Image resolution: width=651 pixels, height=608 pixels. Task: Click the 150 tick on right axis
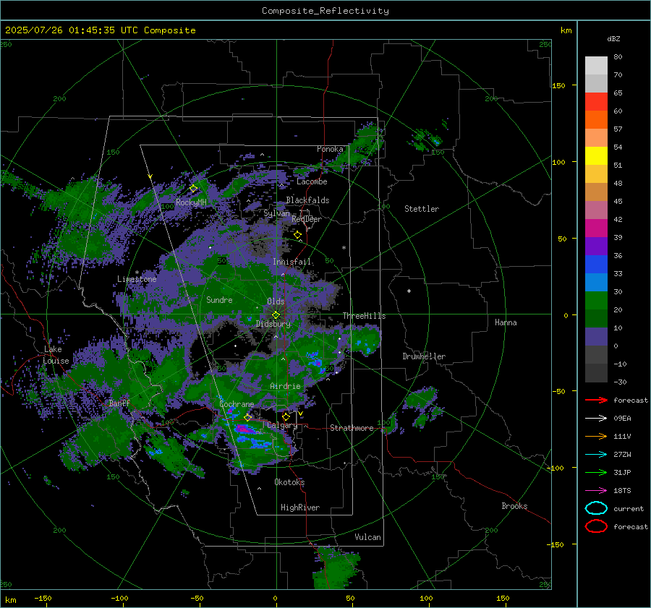559,85
